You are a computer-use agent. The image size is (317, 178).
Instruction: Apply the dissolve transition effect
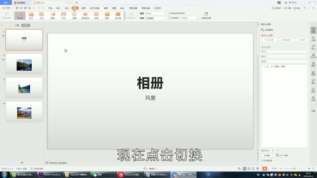(x=74, y=15)
